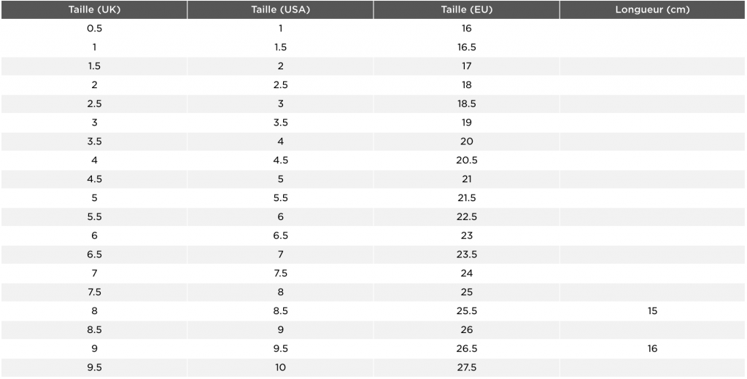747x379 pixels.
Task: Click the UK size 7.5 cell
Action: (94, 292)
